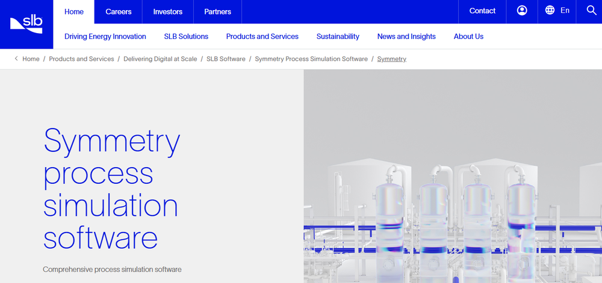Open the Sustainability menu
This screenshot has height=283, width=602.
click(x=338, y=37)
